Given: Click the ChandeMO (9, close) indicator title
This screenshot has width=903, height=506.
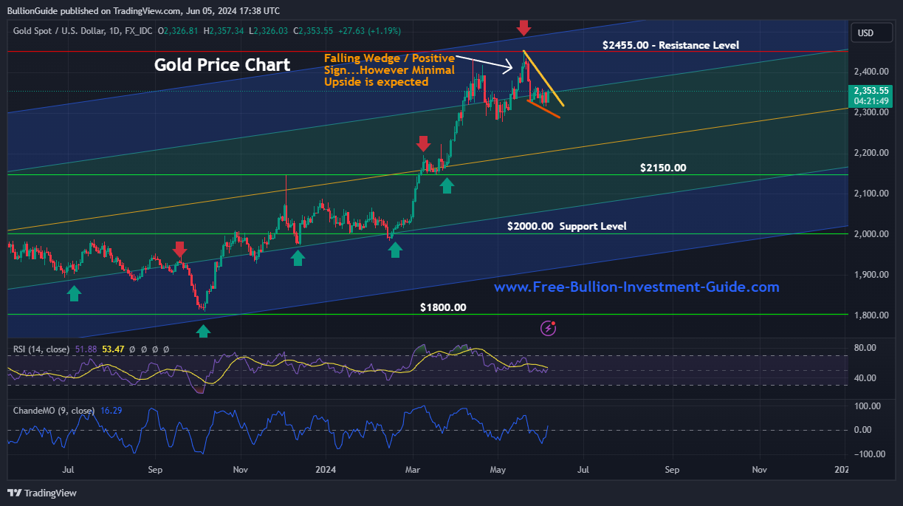Looking at the screenshot, I should click(54, 410).
